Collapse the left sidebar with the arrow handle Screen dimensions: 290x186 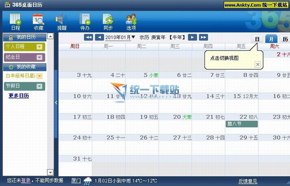(x=56, y=103)
